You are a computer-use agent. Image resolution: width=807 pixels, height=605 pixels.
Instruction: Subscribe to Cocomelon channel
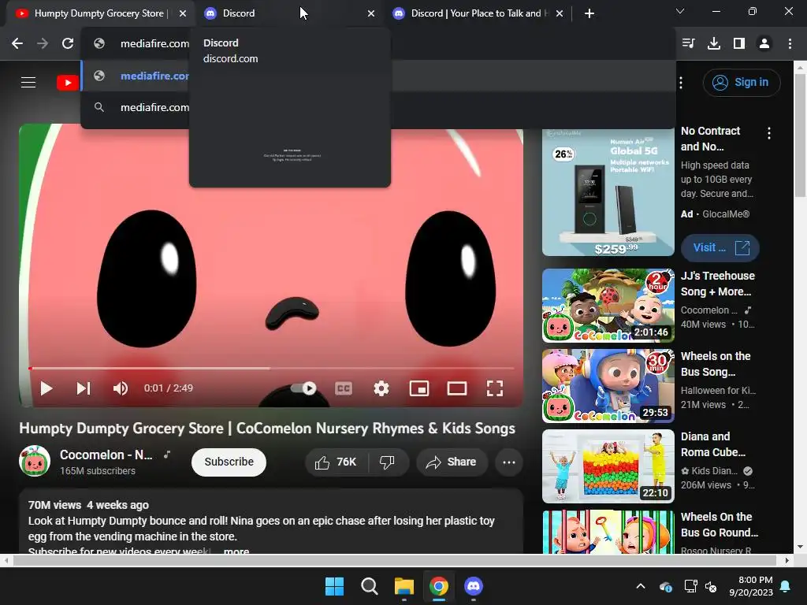(229, 462)
